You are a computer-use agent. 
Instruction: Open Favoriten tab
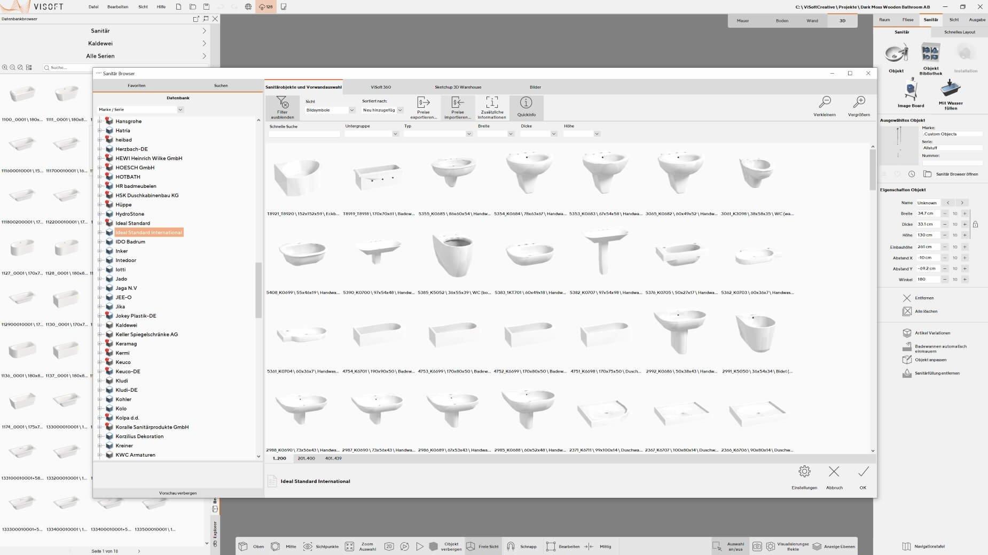[x=136, y=85]
